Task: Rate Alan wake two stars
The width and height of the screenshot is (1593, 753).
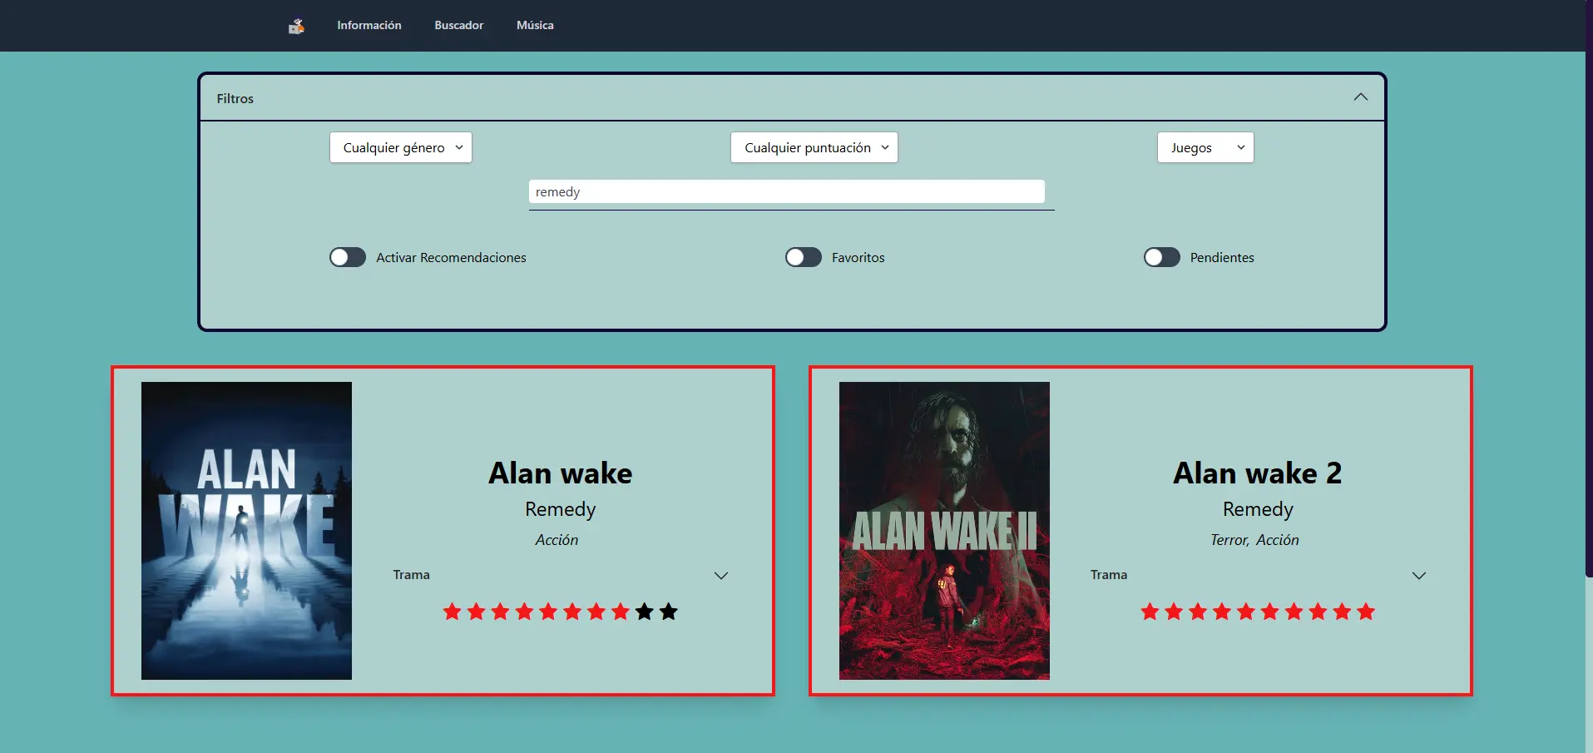Action: click(476, 612)
